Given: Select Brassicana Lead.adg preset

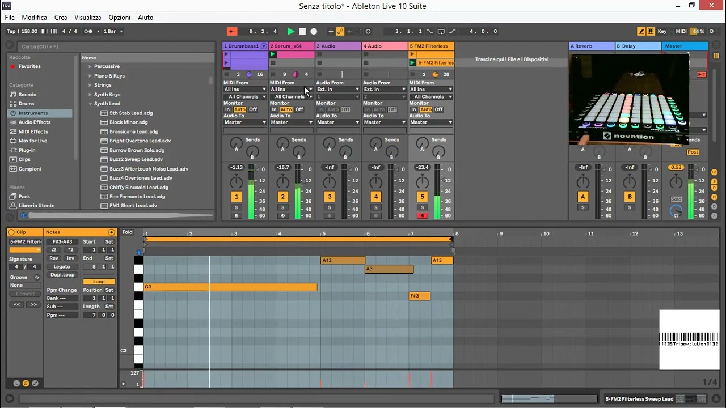Looking at the screenshot, I should 134,131.
